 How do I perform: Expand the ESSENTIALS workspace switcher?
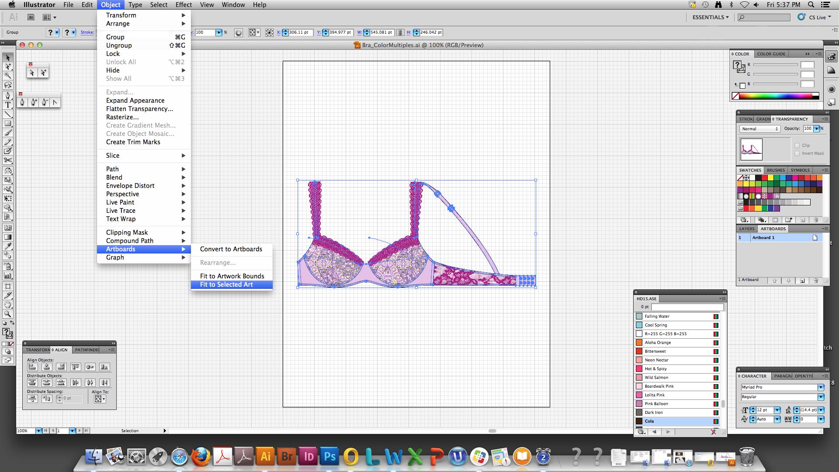[x=710, y=17]
